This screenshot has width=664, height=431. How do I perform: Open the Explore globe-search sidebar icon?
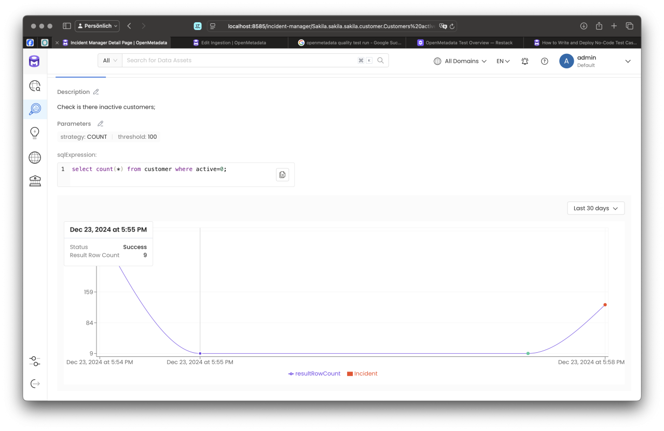point(35,86)
